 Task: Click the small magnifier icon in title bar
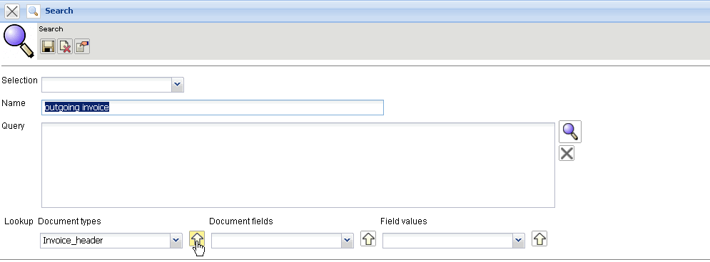tap(34, 11)
